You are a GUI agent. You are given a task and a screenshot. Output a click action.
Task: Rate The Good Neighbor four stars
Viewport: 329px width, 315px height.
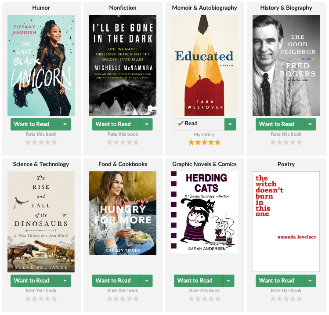(x=293, y=143)
